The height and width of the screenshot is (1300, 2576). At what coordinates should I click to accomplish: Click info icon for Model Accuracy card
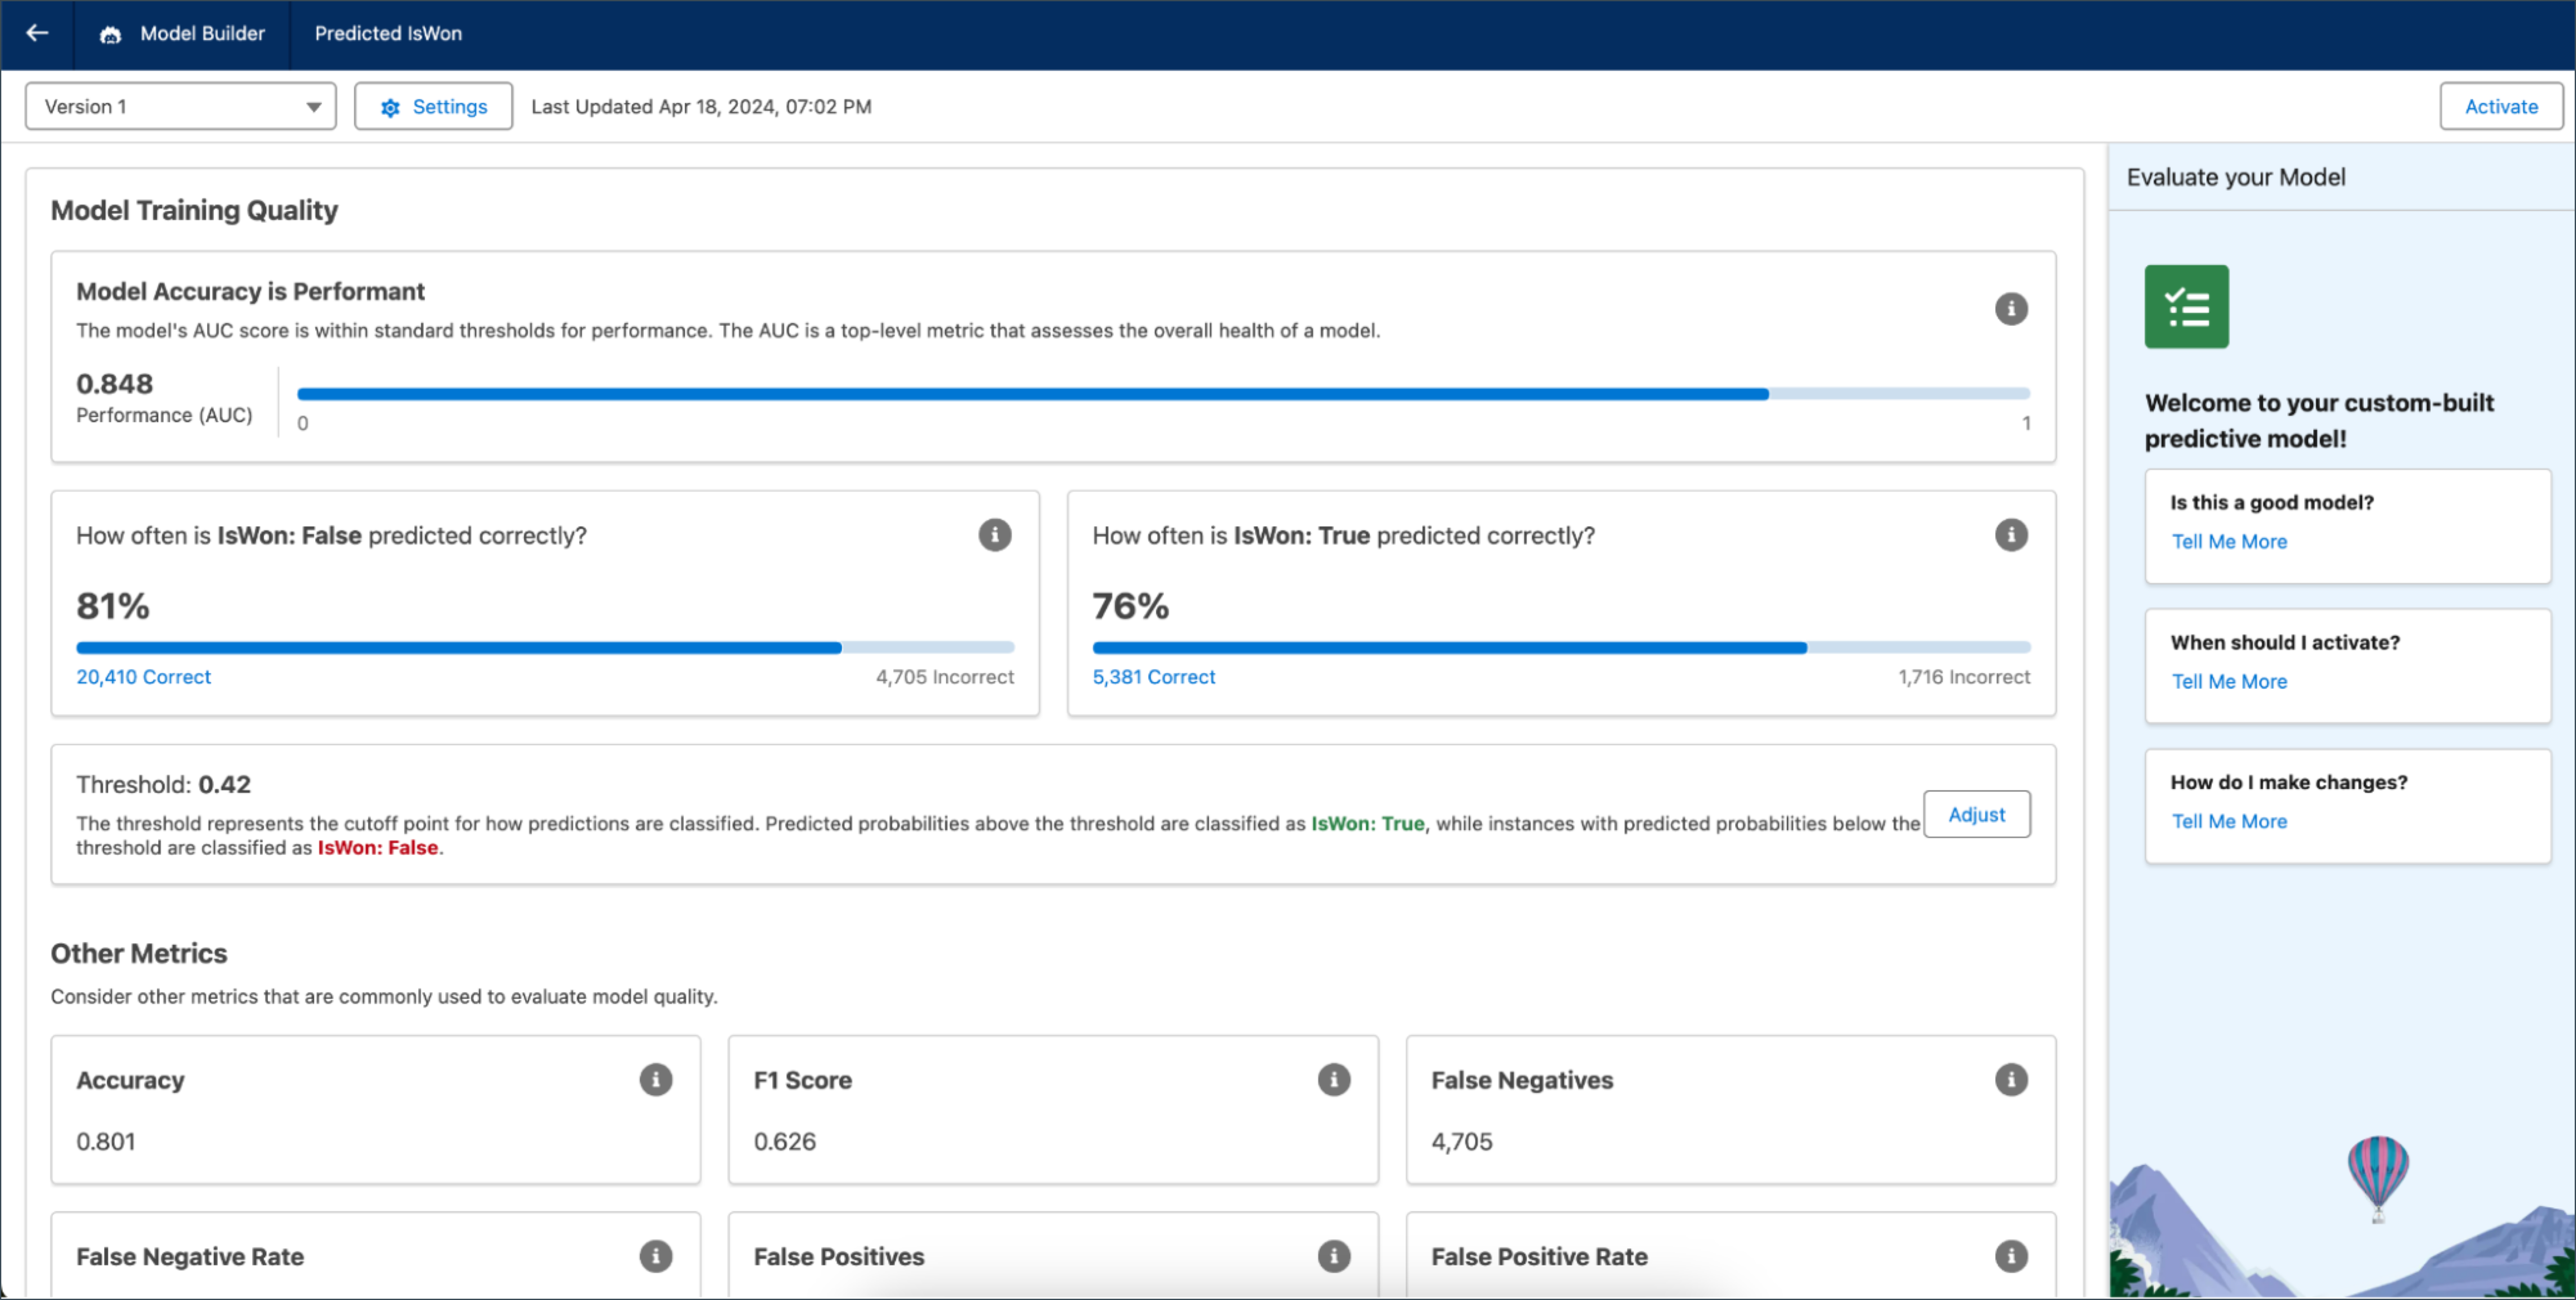click(x=2011, y=308)
